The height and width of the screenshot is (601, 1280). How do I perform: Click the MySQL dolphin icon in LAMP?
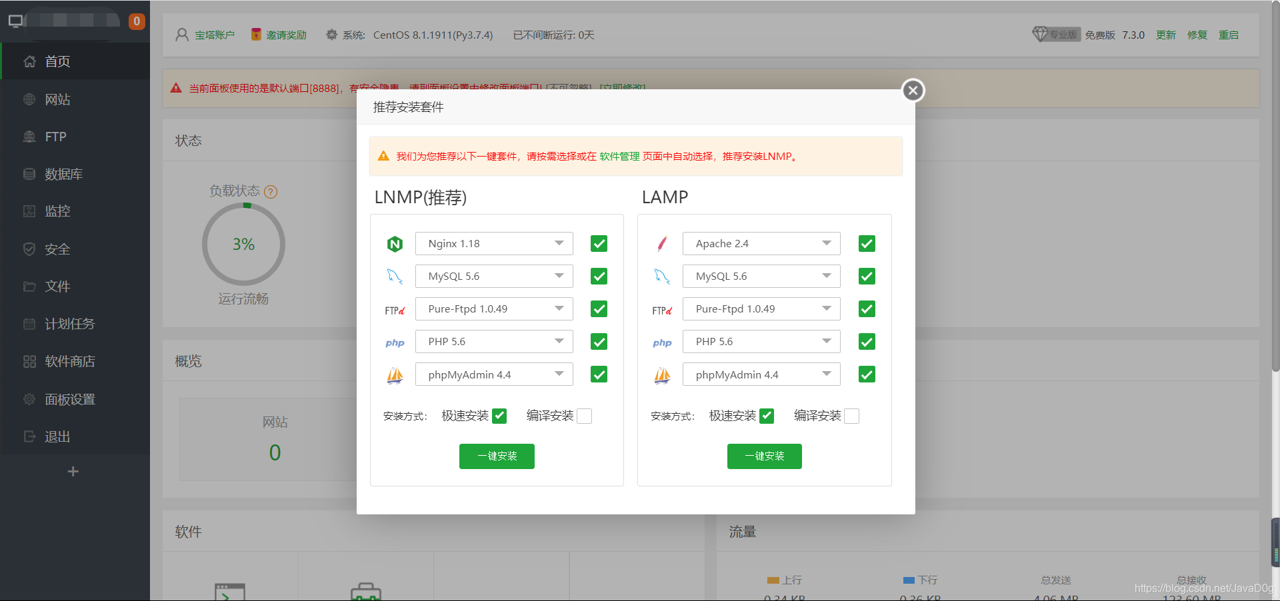pyautogui.click(x=662, y=277)
